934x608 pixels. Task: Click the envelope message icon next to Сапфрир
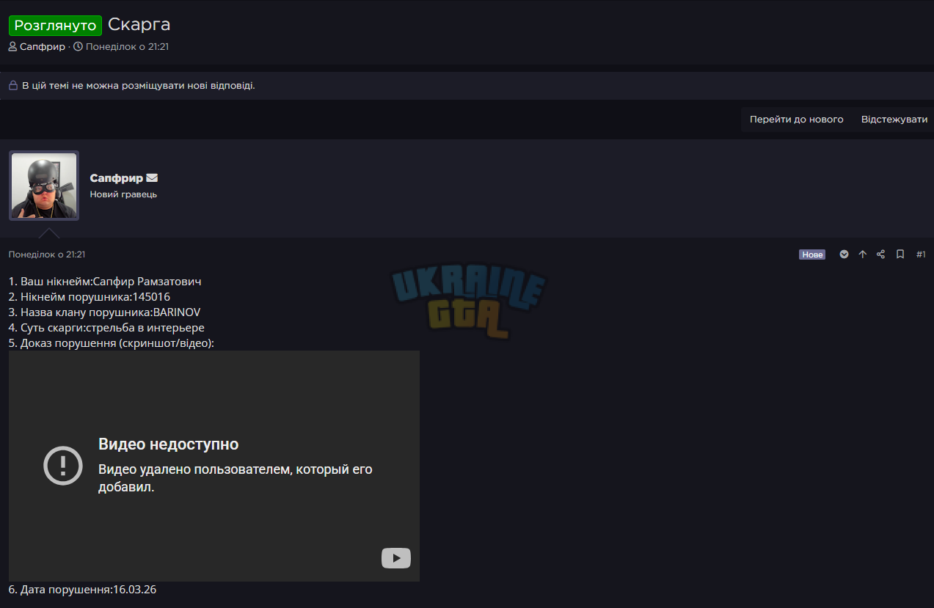152,178
